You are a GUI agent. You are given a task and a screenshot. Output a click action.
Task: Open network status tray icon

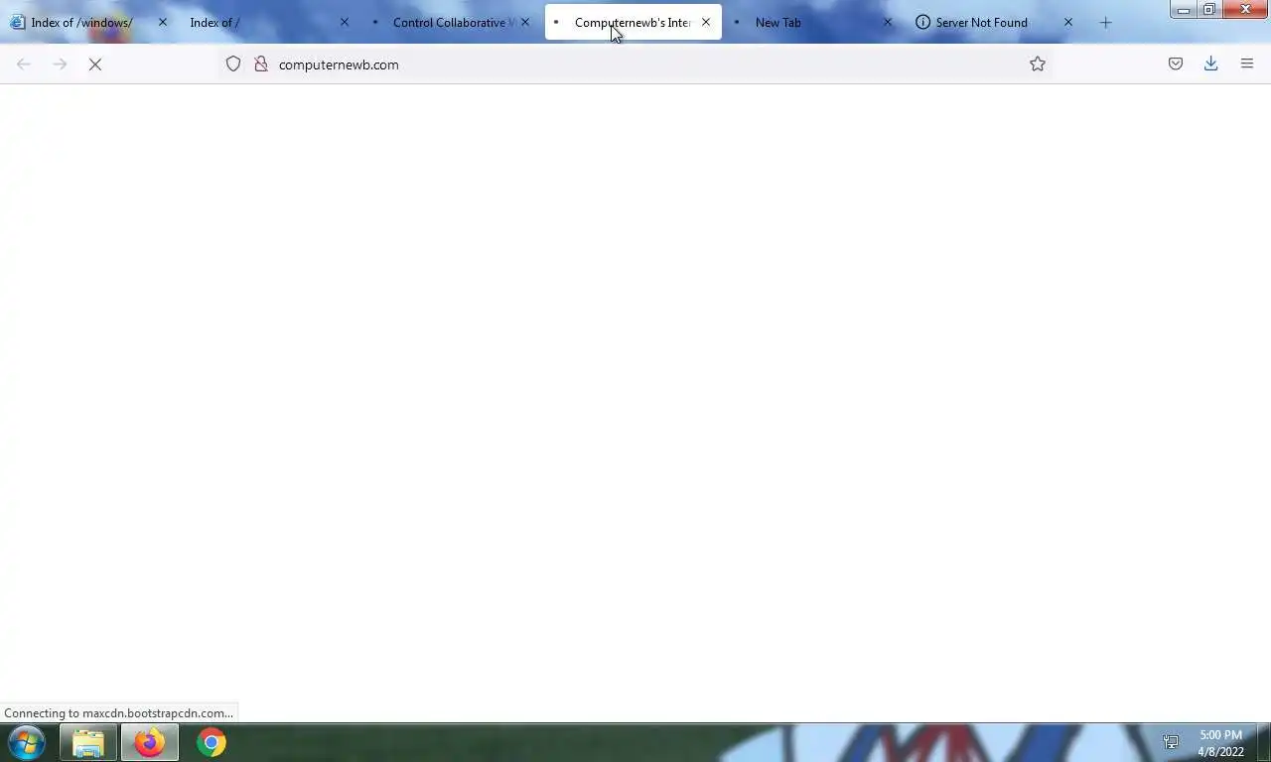1171,742
